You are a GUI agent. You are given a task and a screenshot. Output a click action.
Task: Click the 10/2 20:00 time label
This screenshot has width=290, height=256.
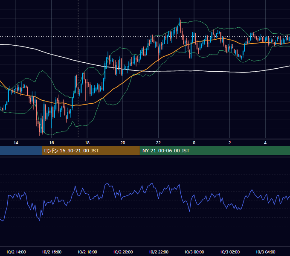(123, 252)
